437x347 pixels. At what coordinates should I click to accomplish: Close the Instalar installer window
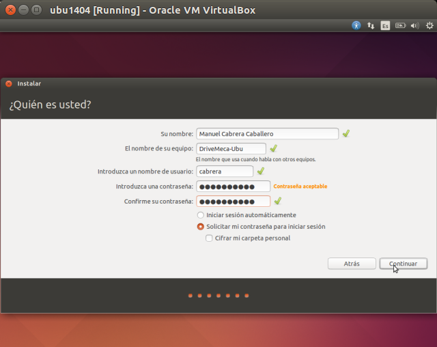point(9,83)
